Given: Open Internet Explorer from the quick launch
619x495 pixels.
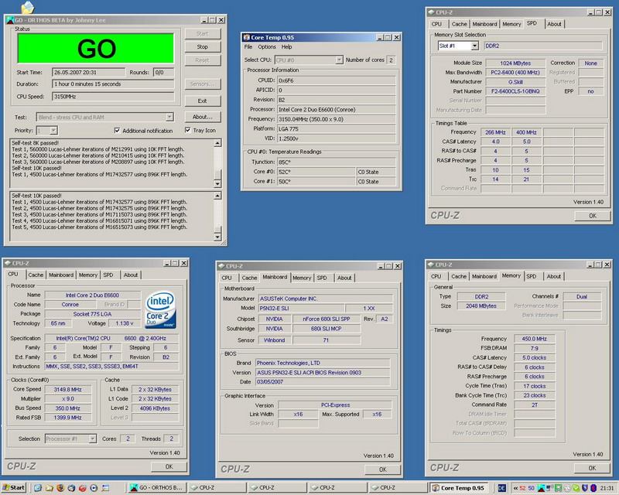Looking at the screenshot, I should 37,488.
